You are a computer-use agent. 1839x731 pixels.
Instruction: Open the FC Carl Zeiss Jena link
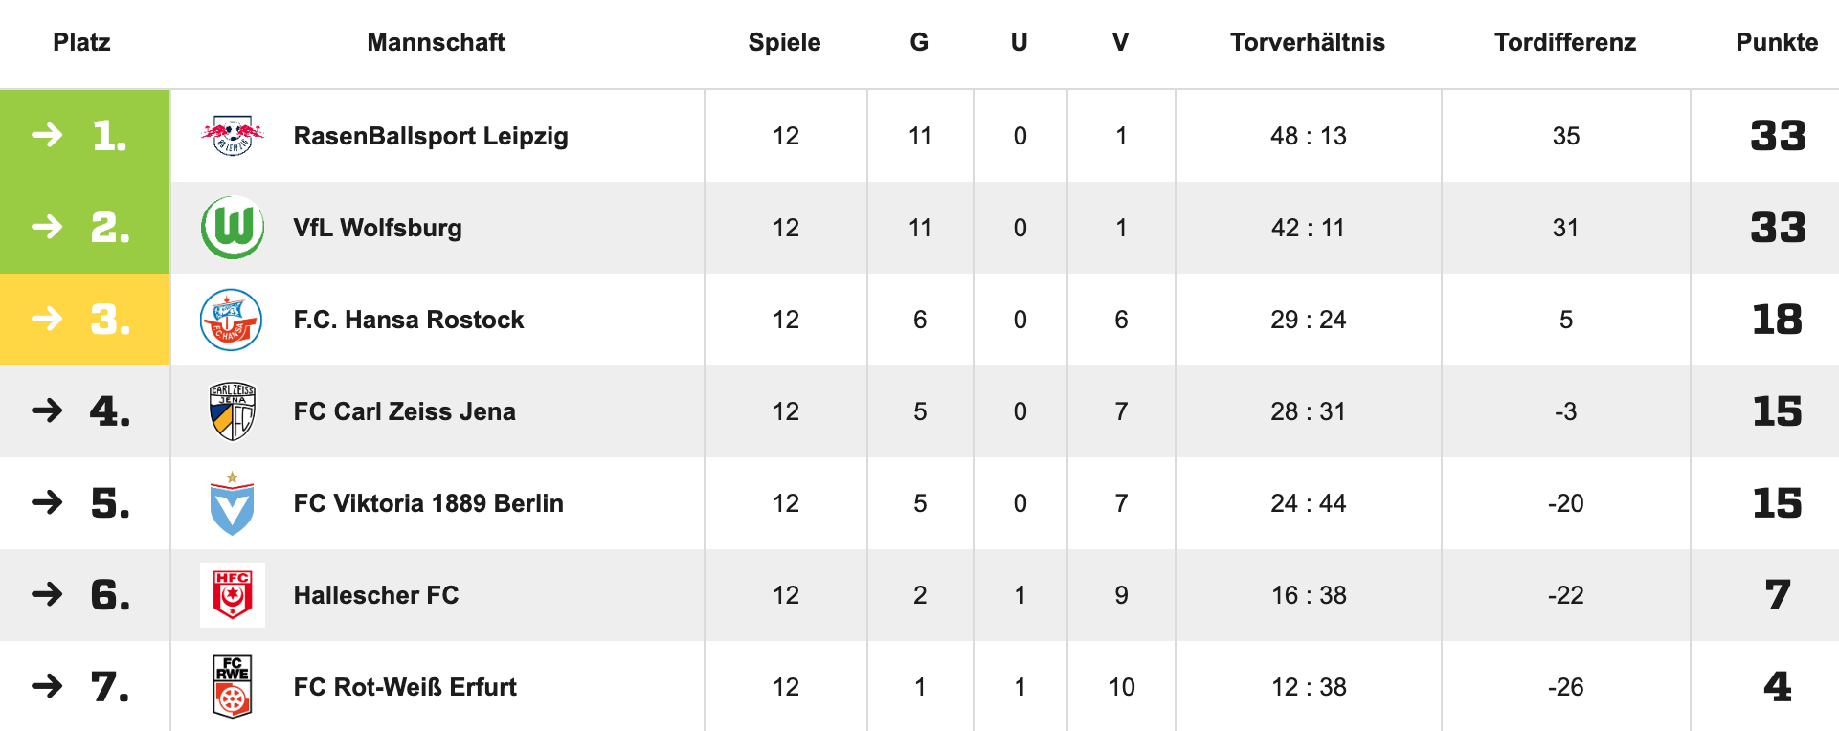click(x=404, y=411)
